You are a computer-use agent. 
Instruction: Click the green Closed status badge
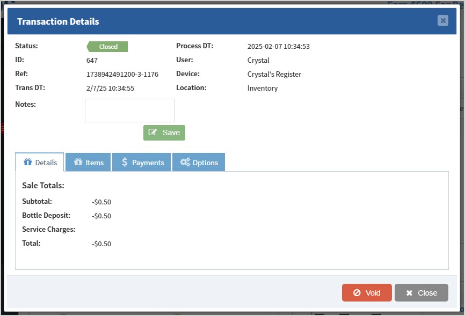coord(107,47)
